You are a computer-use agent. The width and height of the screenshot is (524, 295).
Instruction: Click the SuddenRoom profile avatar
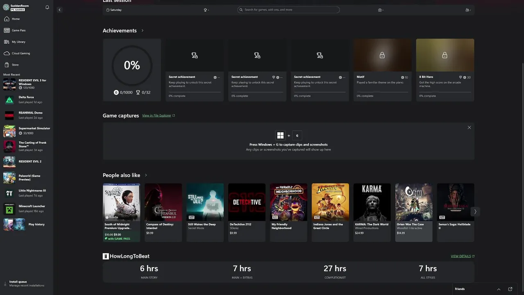[6, 7]
